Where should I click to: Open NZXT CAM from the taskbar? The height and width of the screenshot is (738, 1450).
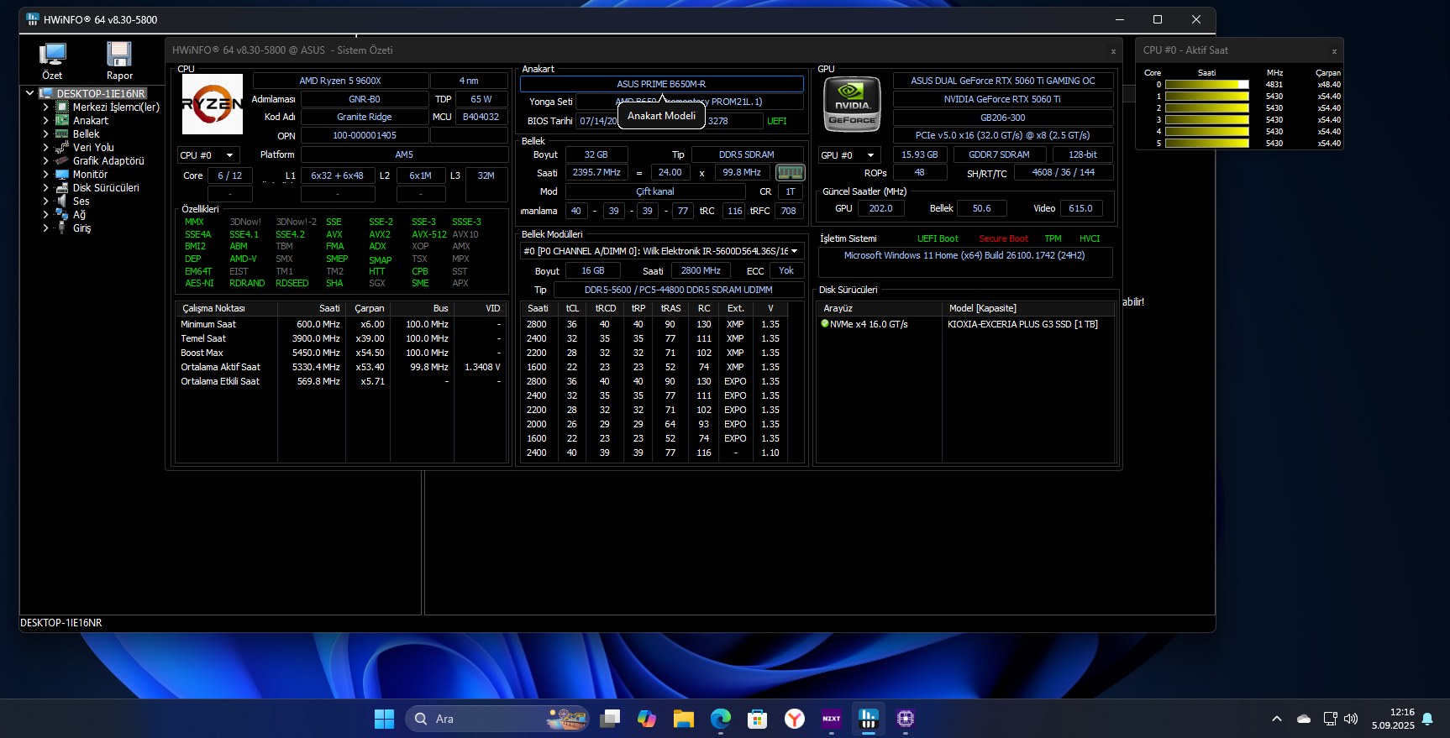(832, 719)
